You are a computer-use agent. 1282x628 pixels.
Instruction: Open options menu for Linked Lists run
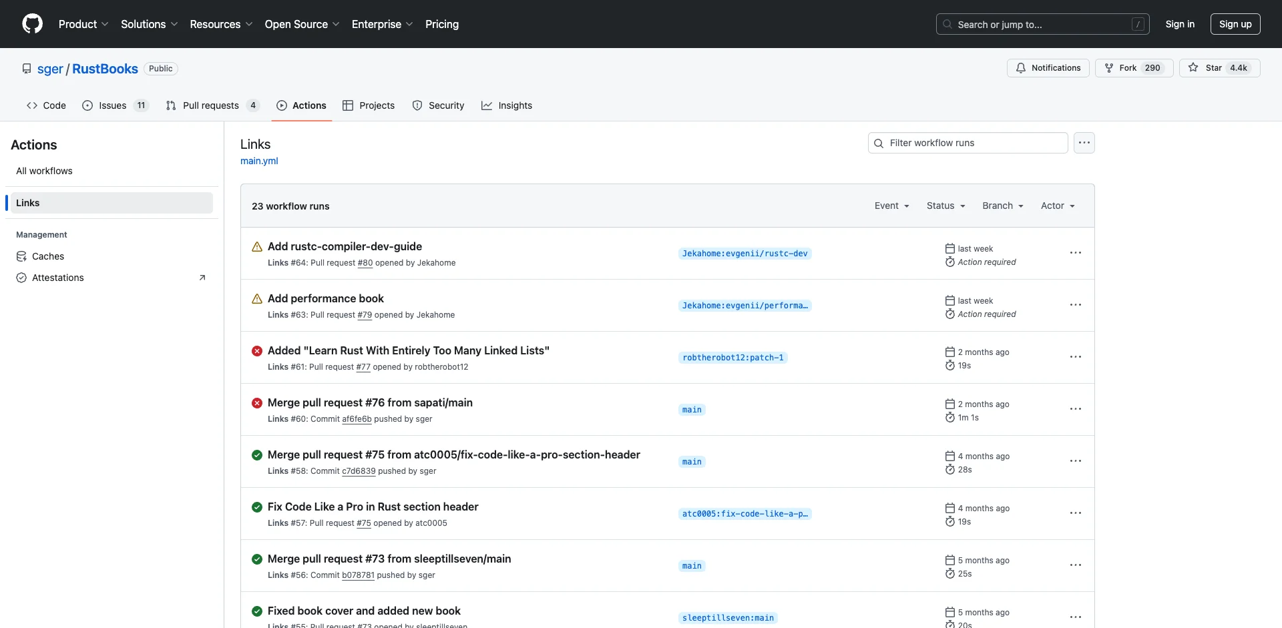(x=1075, y=357)
